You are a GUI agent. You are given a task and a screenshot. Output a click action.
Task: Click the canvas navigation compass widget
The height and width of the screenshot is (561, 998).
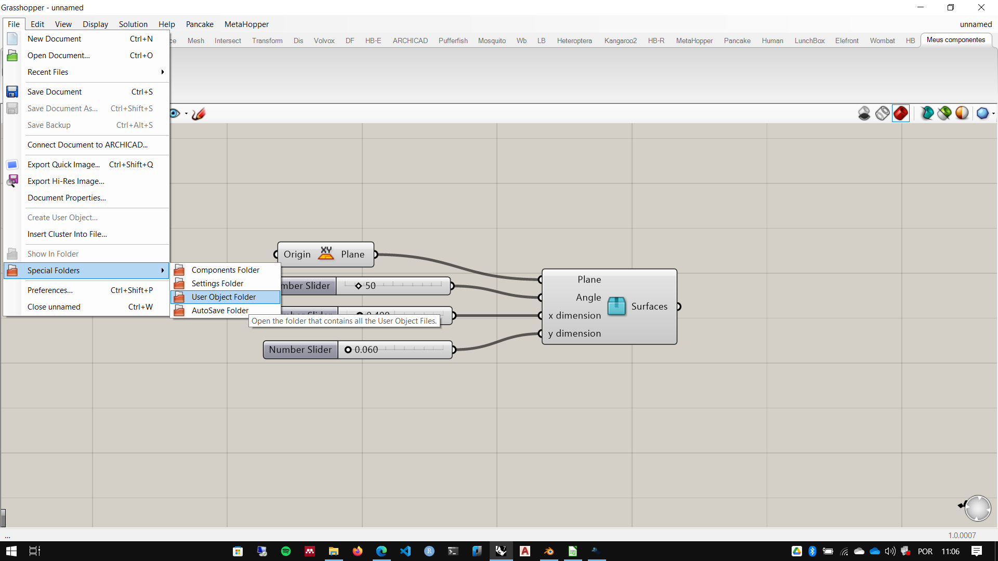coord(977,507)
